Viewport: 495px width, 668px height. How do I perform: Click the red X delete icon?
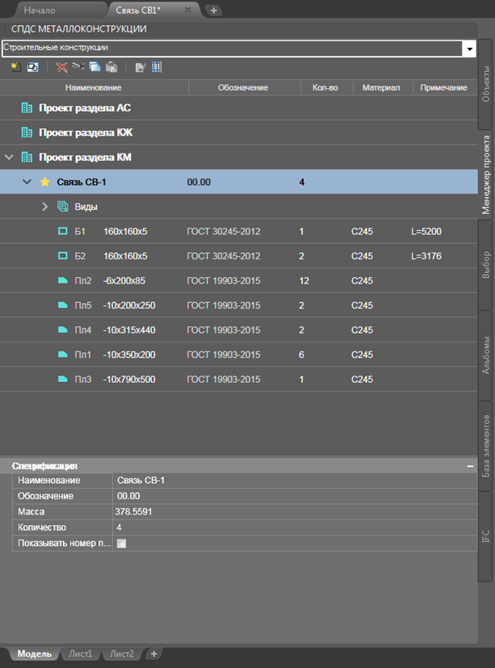61,67
